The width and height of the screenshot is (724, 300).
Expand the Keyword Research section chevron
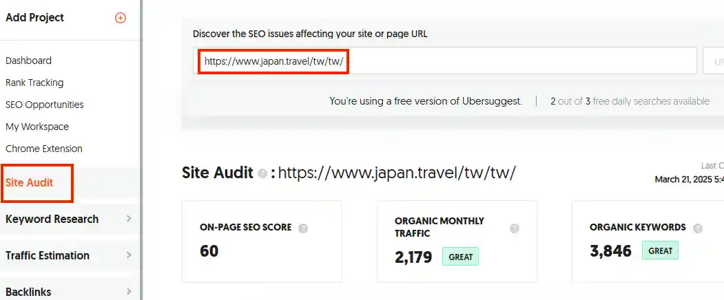pos(129,219)
